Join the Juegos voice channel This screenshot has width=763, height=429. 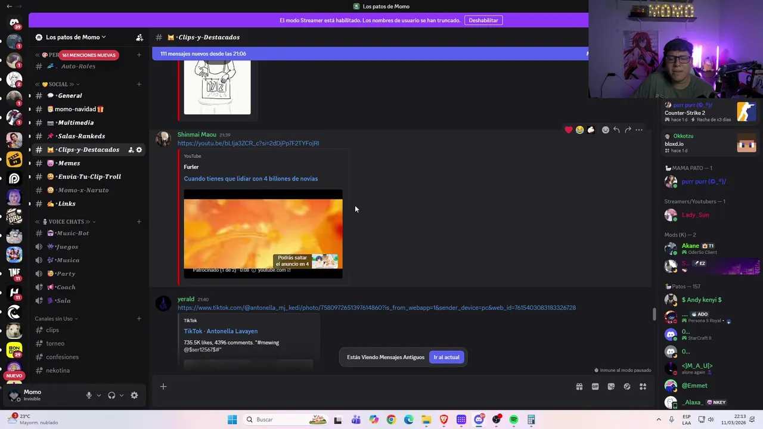click(x=88, y=247)
